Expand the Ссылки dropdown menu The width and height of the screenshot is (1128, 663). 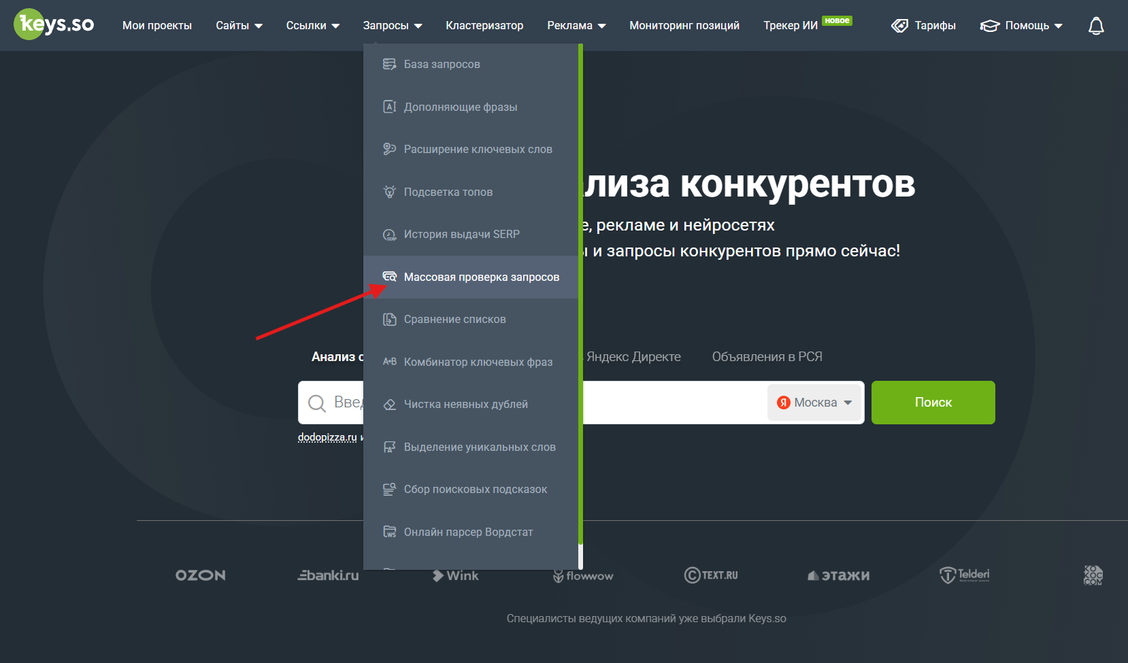pyautogui.click(x=313, y=26)
